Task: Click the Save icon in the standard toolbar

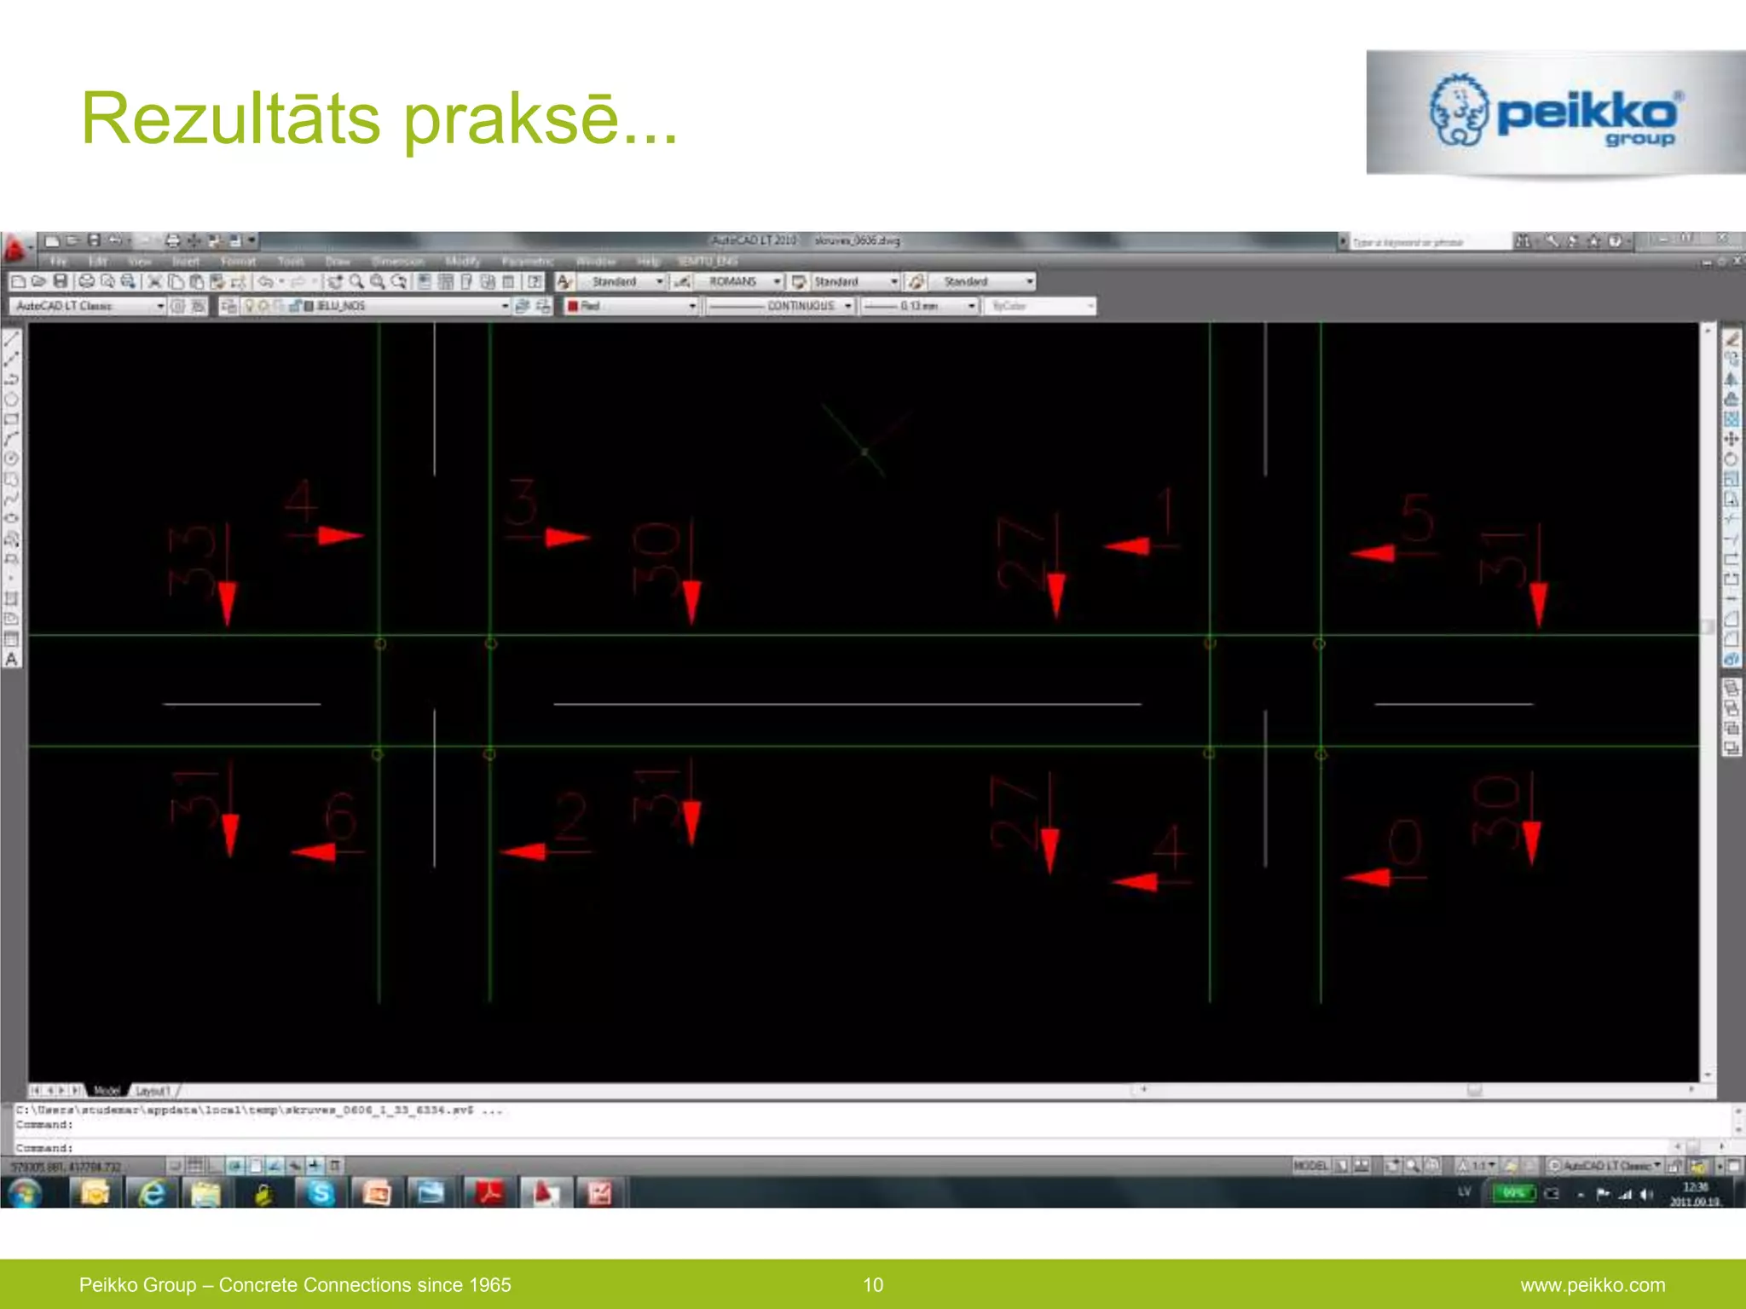Action: coord(60,281)
